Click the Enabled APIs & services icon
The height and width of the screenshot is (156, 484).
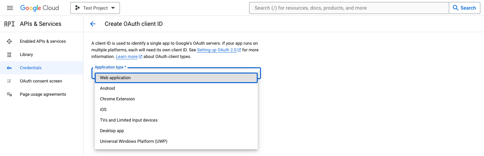(x=9, y=41)
